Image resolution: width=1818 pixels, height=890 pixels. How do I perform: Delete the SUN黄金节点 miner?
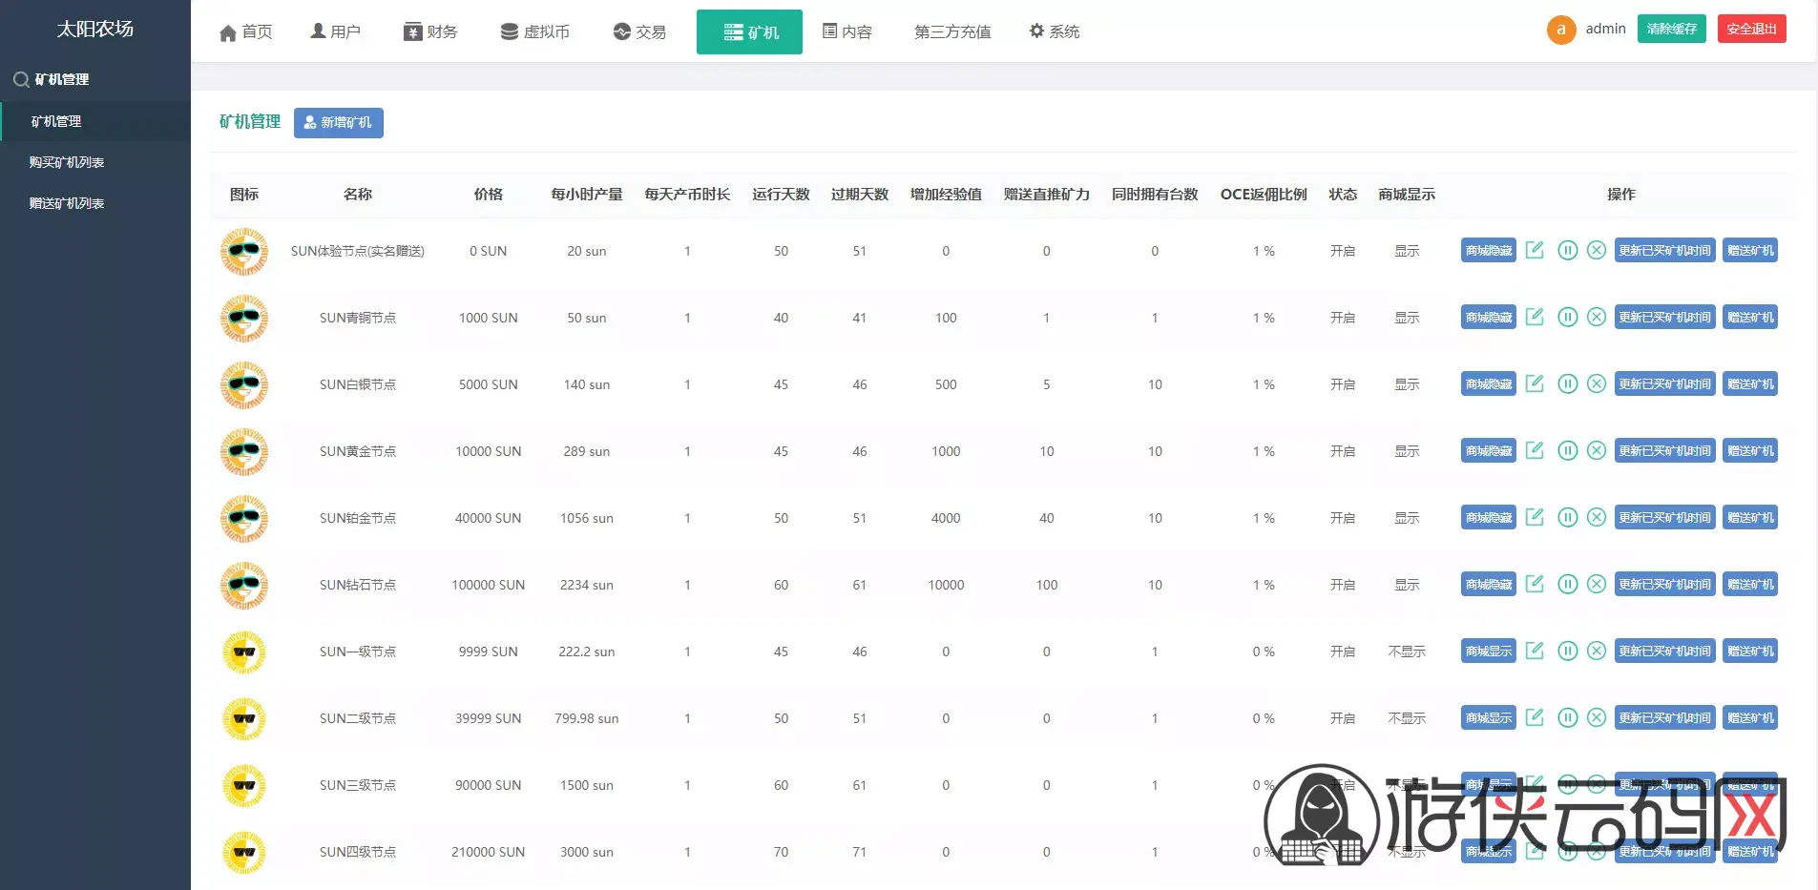1597,450
